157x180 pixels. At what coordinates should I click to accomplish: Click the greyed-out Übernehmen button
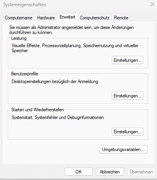(141, 172)
